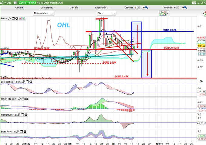Click the ago label on the date axis
This screenshot has height=145, width=206.
pos(158,144)
